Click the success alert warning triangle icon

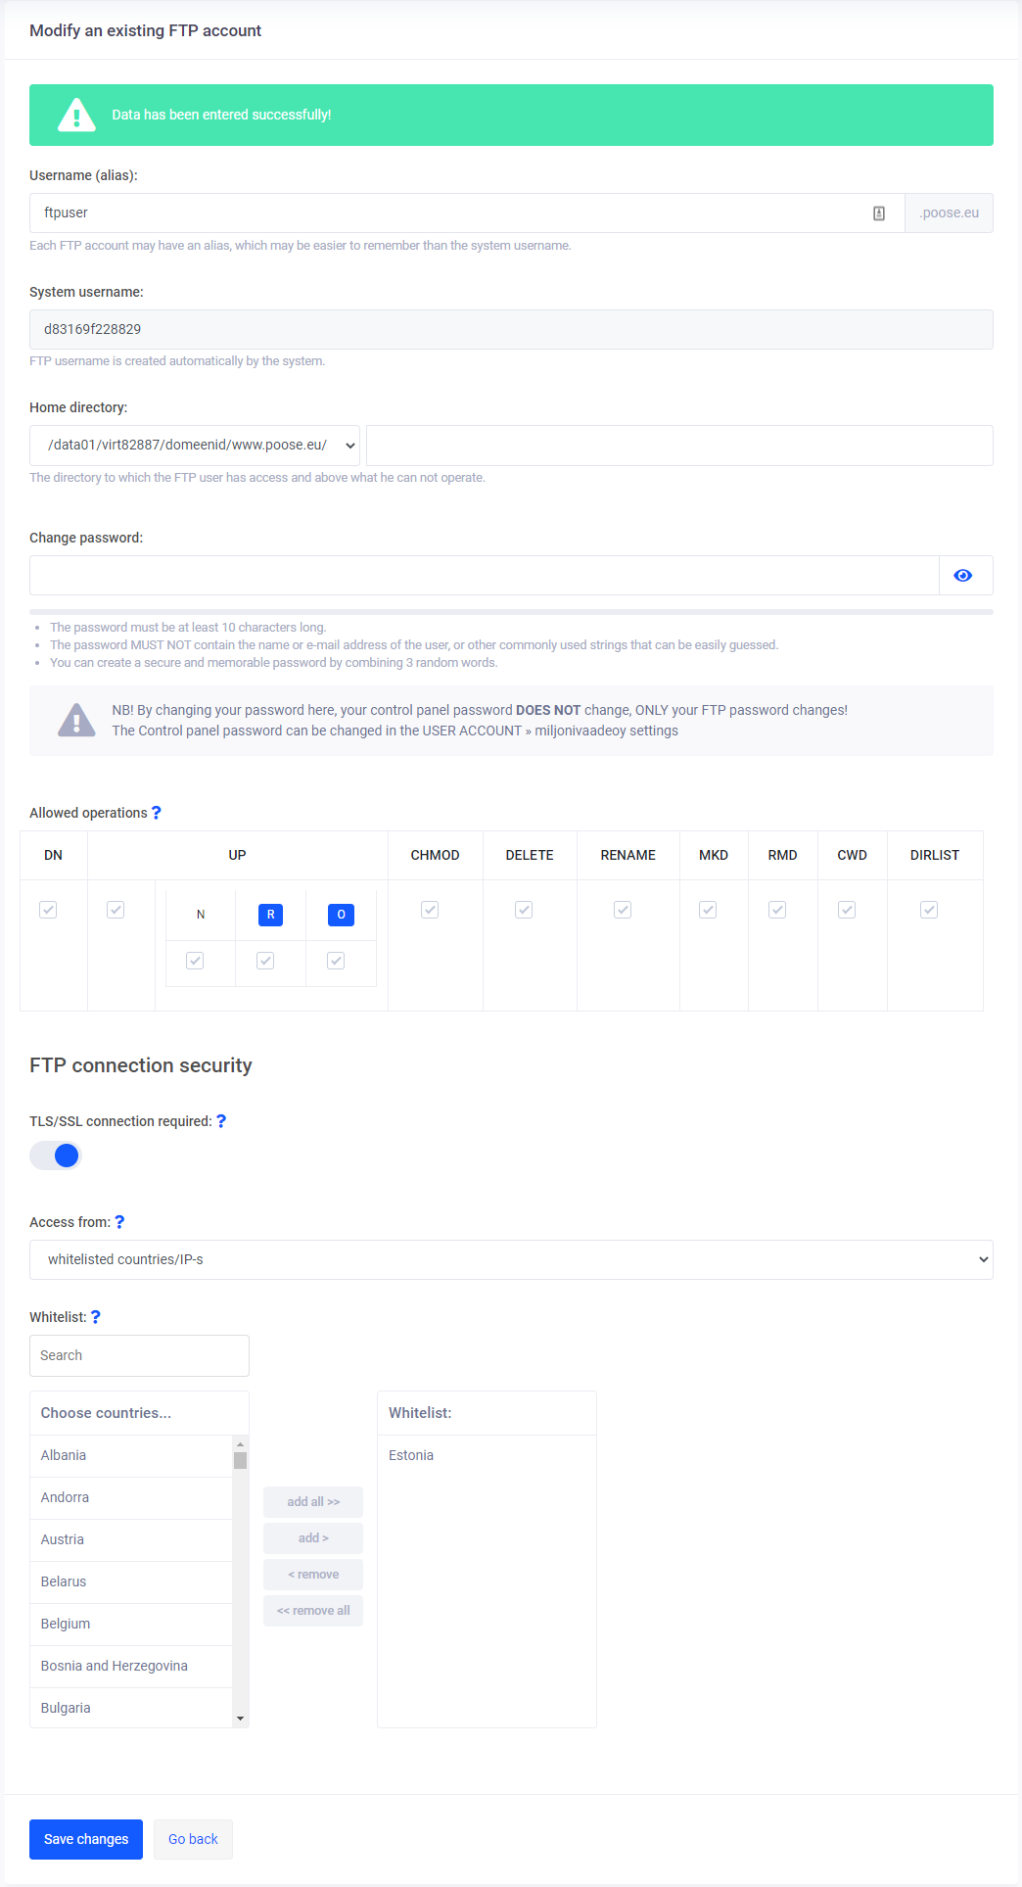[76, 116]
